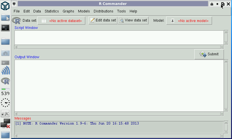This screenshot has height=139, width=232.
Task: Click Script Window horizontal scroll right arrow
Action: click(222, 47)
